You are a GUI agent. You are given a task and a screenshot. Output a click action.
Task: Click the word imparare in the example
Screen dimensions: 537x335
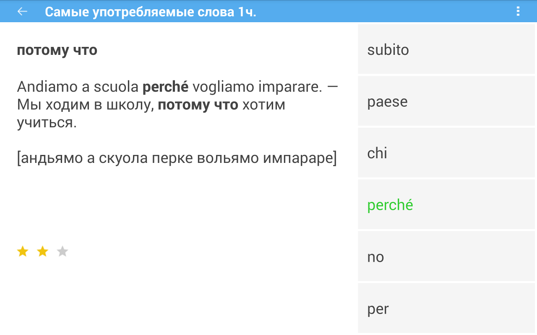[x=290, y=88]
